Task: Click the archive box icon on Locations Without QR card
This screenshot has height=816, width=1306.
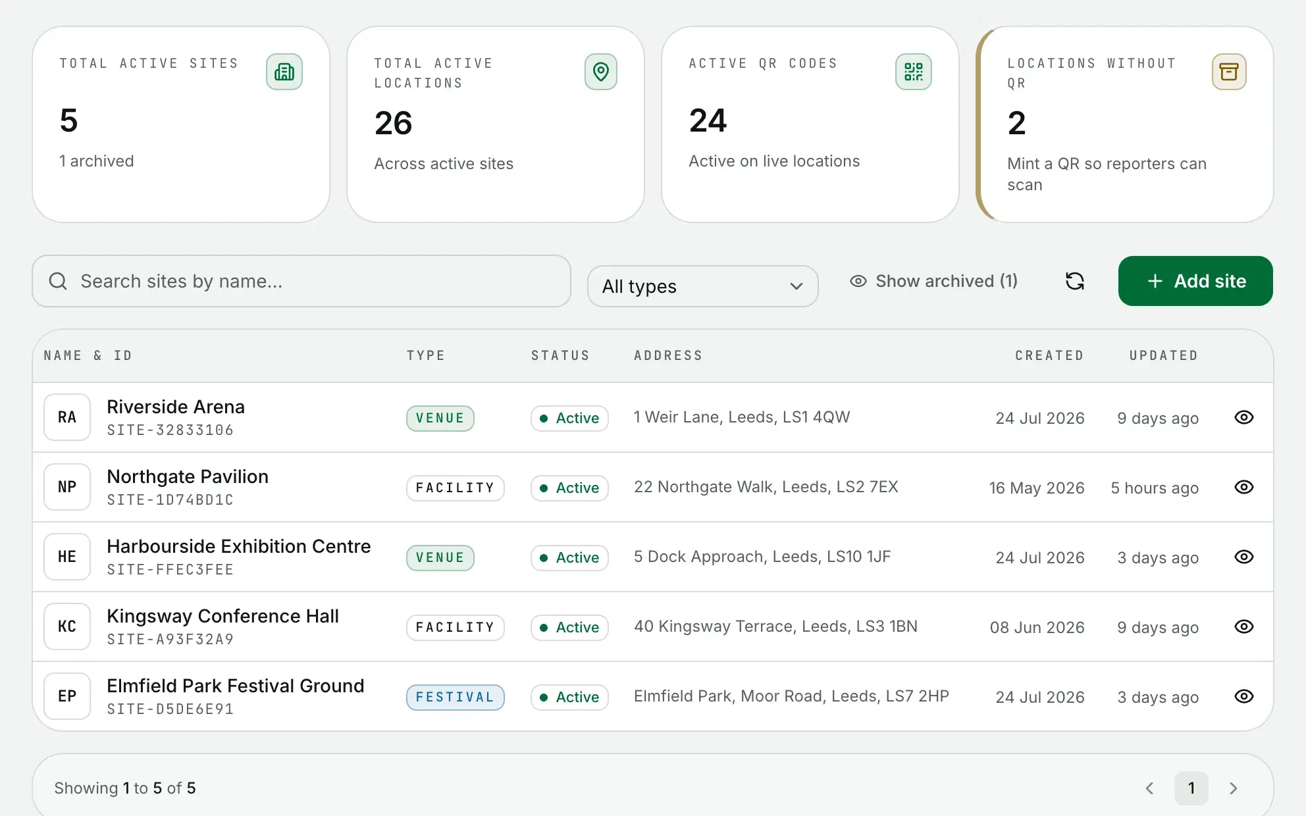Action: 1229,72
